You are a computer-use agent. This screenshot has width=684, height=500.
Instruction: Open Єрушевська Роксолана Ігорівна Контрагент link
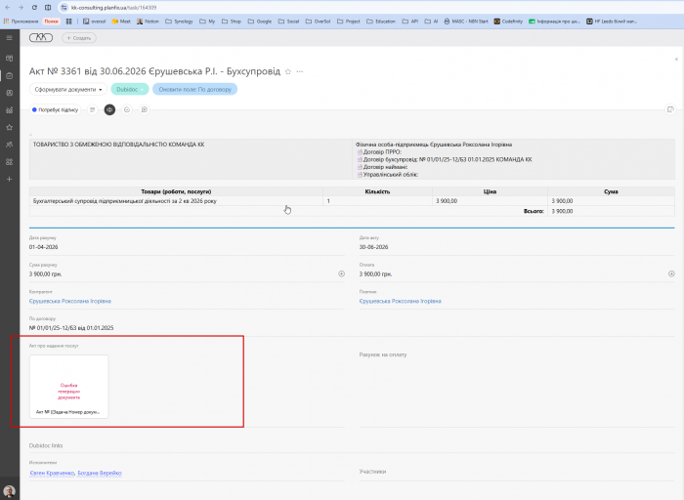point(69,301)
